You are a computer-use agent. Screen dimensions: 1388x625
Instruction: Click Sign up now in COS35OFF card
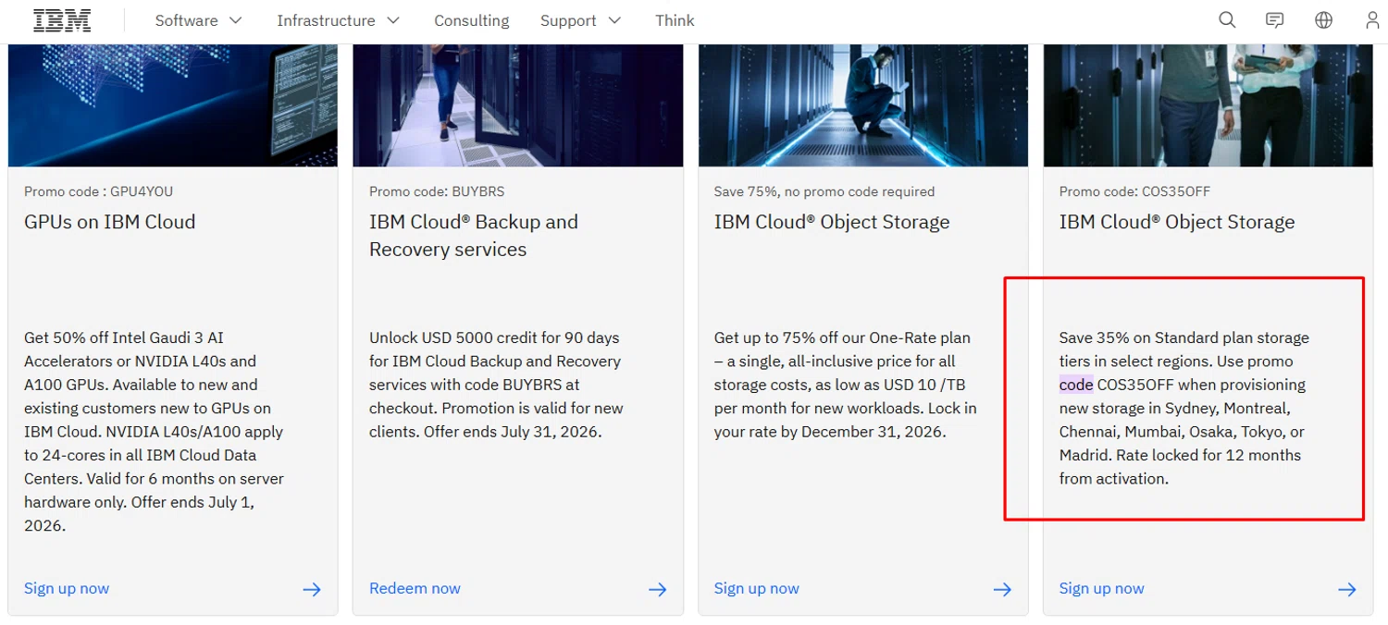coord(1101,588)
